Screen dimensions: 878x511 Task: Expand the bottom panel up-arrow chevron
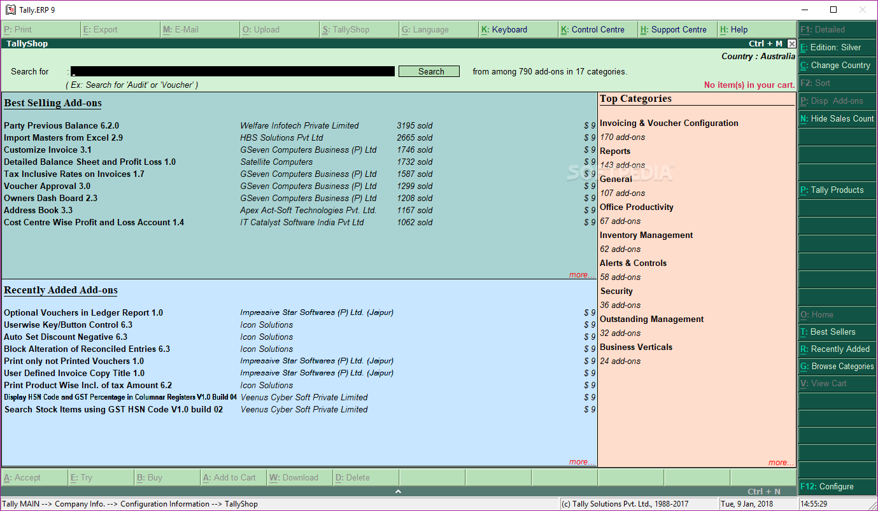(398, 491)
